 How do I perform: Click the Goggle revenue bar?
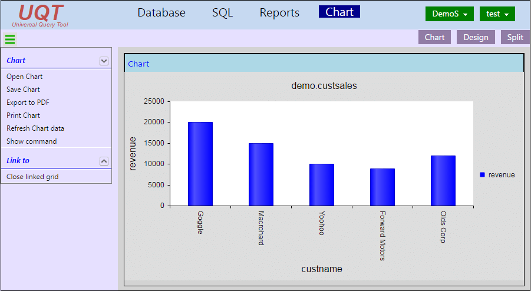[x=200, y=164]
